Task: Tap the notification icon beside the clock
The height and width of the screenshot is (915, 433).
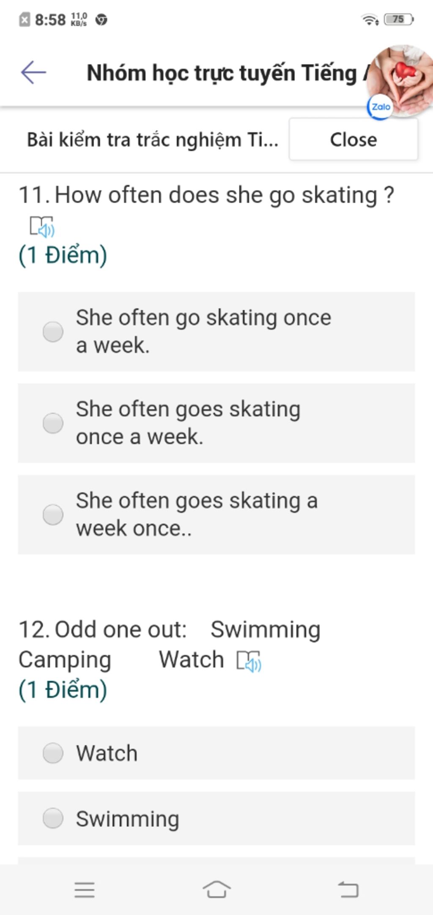Action: [25, 19]
